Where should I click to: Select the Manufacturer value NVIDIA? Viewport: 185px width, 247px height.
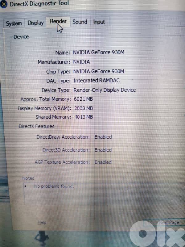tap(82, 62)
